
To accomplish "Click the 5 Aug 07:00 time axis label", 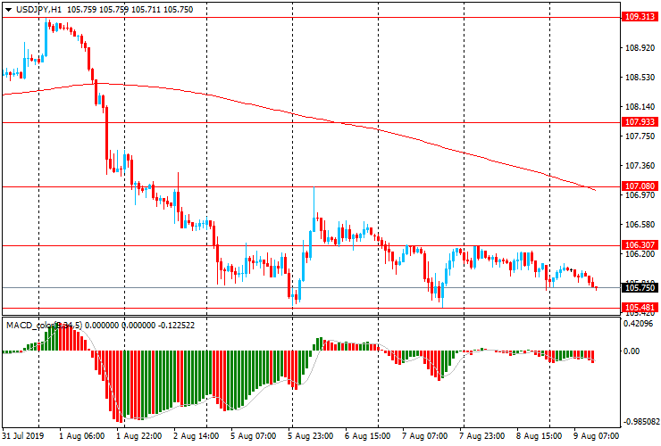I will tap(253, 435).
